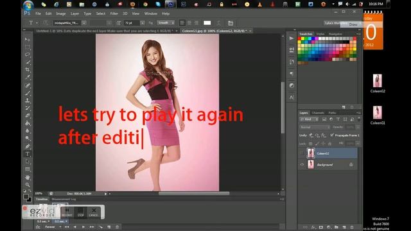Hide the Background layer eye icon

(x=302, y=165)
